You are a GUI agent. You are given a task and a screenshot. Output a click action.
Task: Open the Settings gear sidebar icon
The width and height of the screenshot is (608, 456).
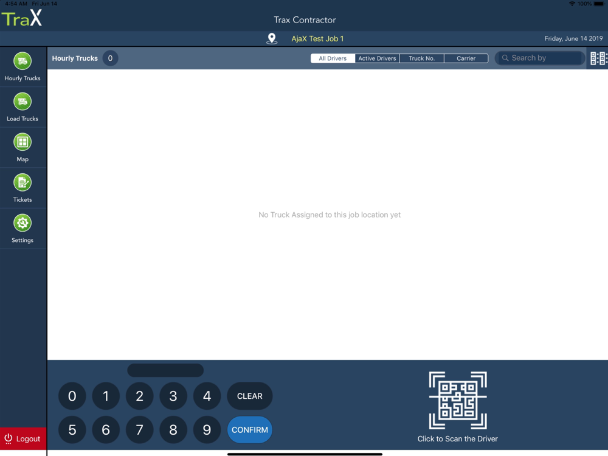click(22, 223)
